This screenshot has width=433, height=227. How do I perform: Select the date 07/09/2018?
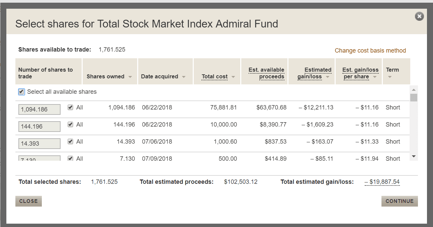pos(157,158)
